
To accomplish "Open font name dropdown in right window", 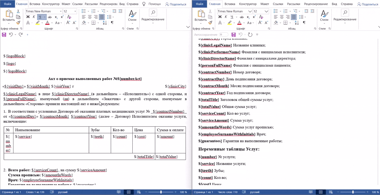I will tap(250, 11).
